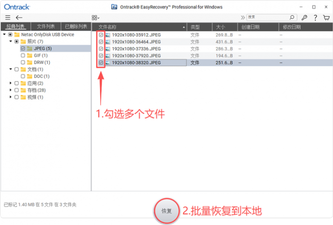The width and height of the screenshot is (333, 225).
Task: Go back with the left arrow icon
Action: [x=19, y=18]
